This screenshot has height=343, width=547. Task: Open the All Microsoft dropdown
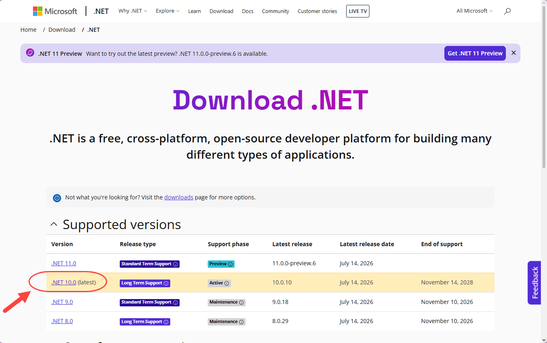475,11
